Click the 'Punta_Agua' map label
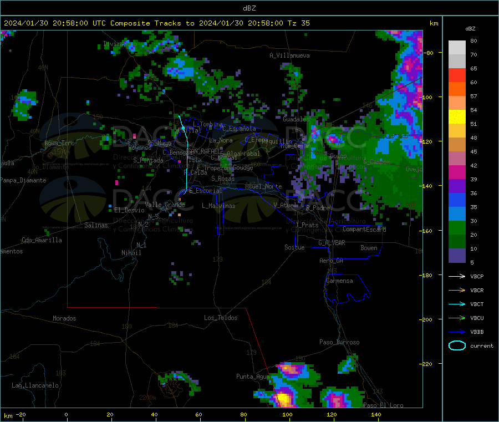Screen dimensions: 499x422 coord(253,377)
